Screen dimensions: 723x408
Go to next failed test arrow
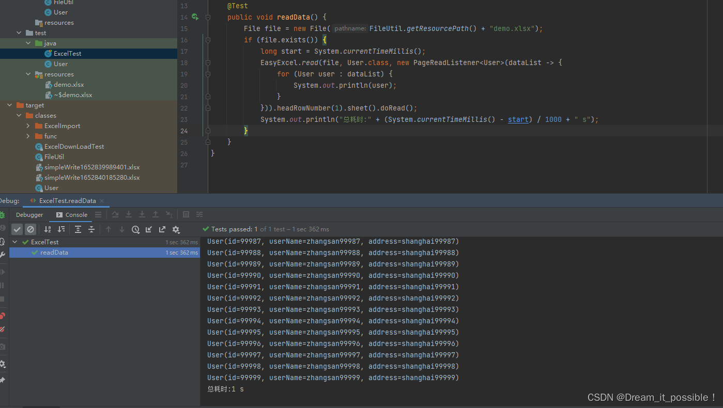coord(122,229)
